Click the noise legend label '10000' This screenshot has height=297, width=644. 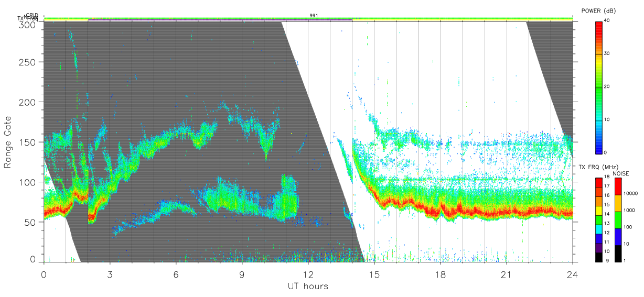631,194
